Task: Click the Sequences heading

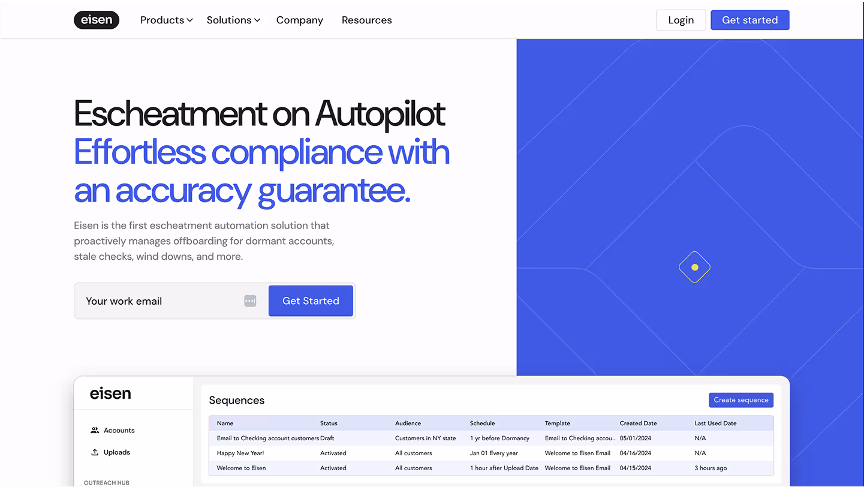Action: click(237, 401)
